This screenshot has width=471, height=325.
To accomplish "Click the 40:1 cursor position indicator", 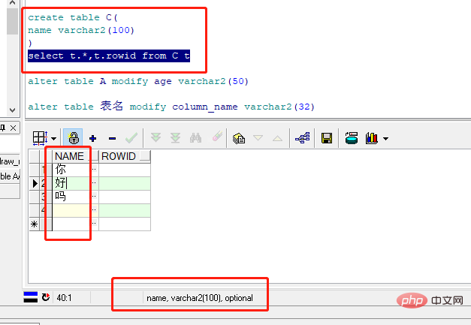I will coord(64,298).
